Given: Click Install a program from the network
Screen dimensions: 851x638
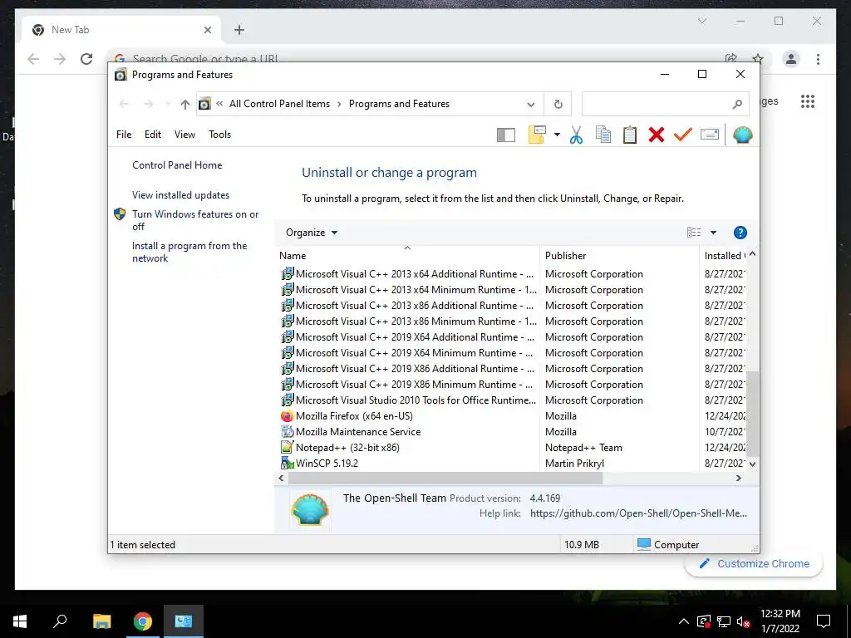Looking at the screenshot, I should (189, 253).
